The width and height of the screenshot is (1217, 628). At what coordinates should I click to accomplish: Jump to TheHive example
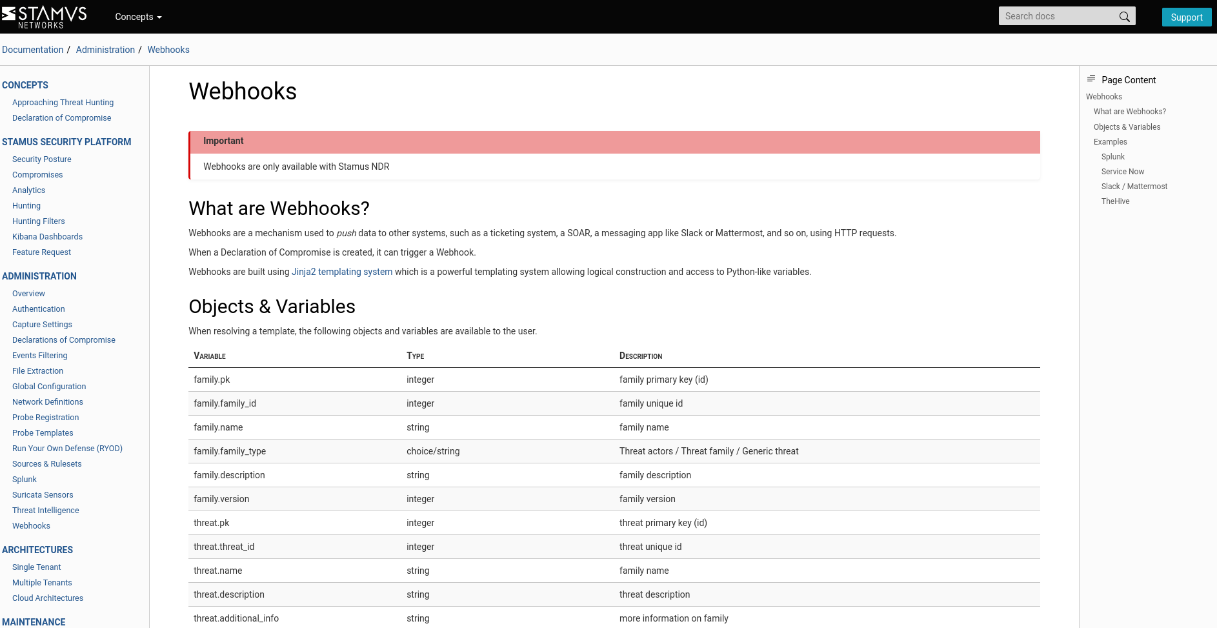pyautogui.click(x=1116, y=201)
